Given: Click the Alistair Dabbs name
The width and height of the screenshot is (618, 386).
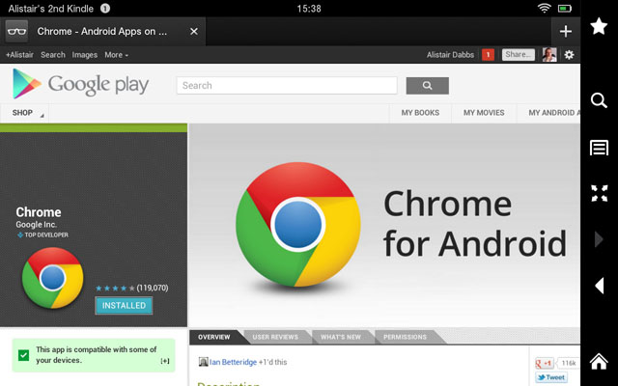Looking at the screenshot, I should point(450,55).
